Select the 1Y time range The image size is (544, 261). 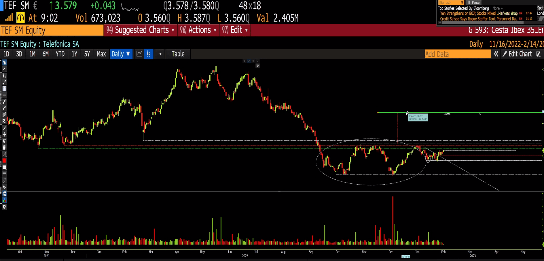pyautogui.click(x=74, y=54)
